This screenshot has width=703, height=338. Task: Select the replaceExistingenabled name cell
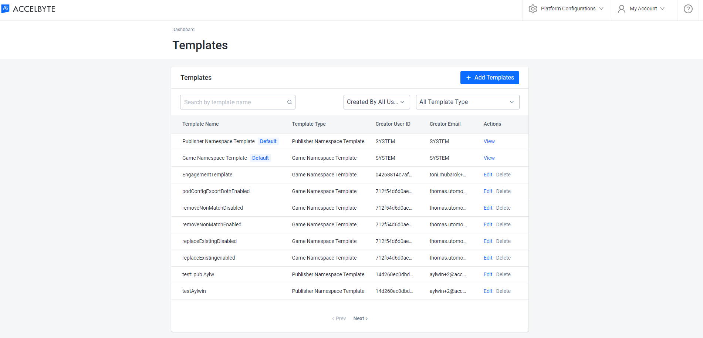(209, 258)
